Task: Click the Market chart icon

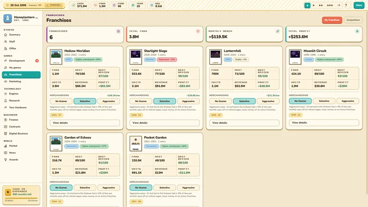Action: 6,146
